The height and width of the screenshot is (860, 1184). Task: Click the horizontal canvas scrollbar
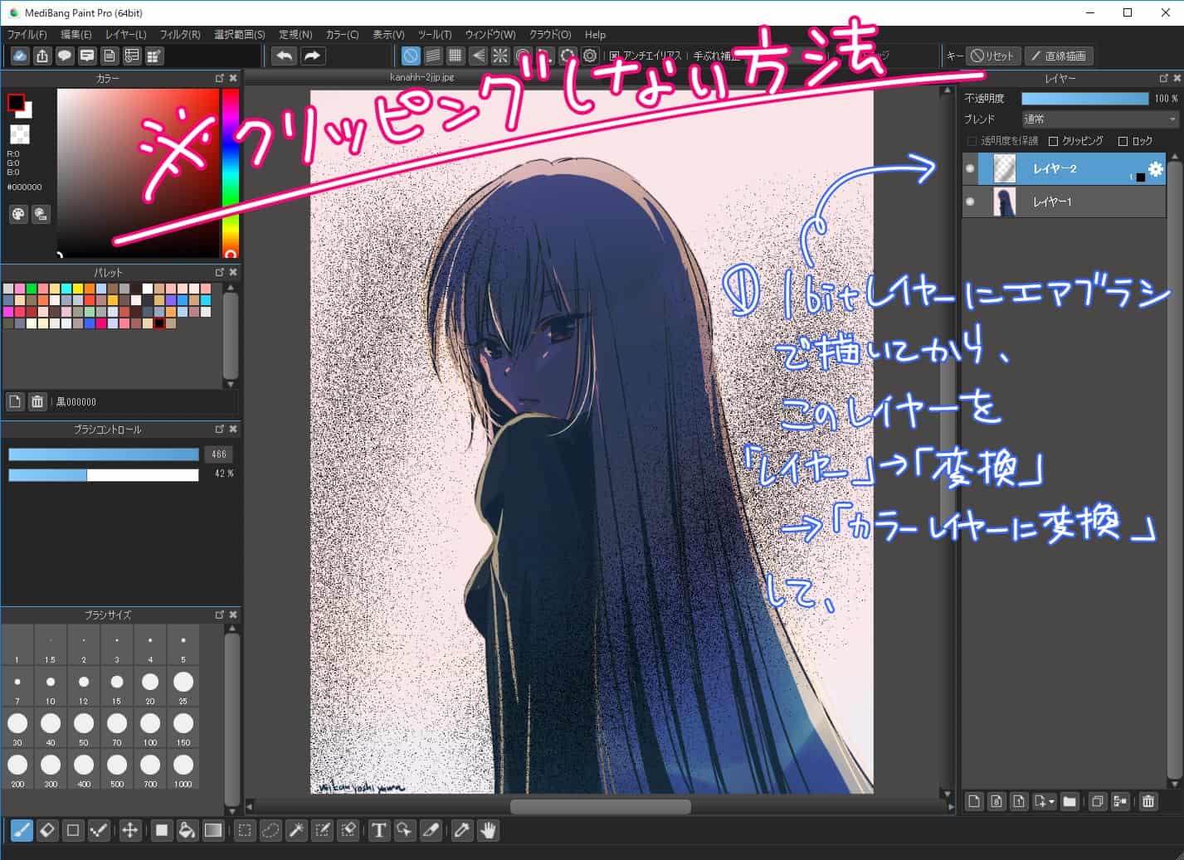(600, 807)
